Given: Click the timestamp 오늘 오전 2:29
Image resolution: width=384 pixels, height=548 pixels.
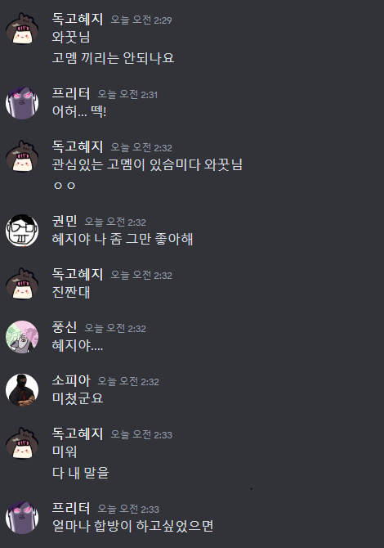Looking at the screenshot, I should click(x=141, y=20).
